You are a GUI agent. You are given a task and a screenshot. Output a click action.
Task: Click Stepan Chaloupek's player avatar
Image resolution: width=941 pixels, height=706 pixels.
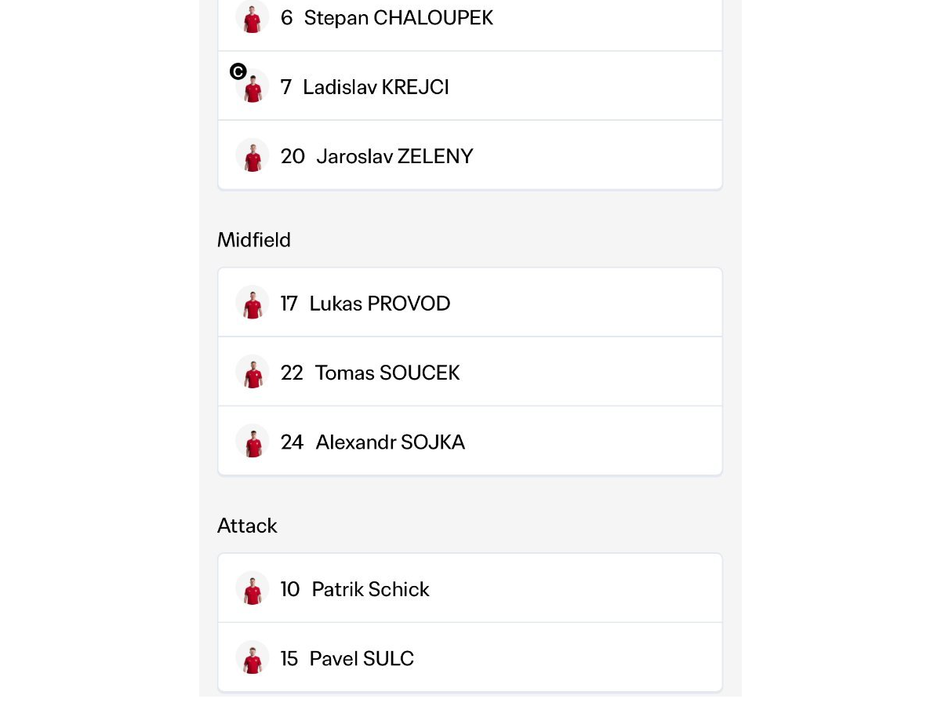tap(253, 16)
